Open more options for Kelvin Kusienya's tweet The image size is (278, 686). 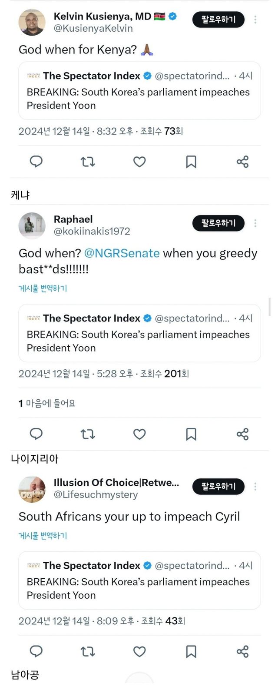(x=255, y=20)
